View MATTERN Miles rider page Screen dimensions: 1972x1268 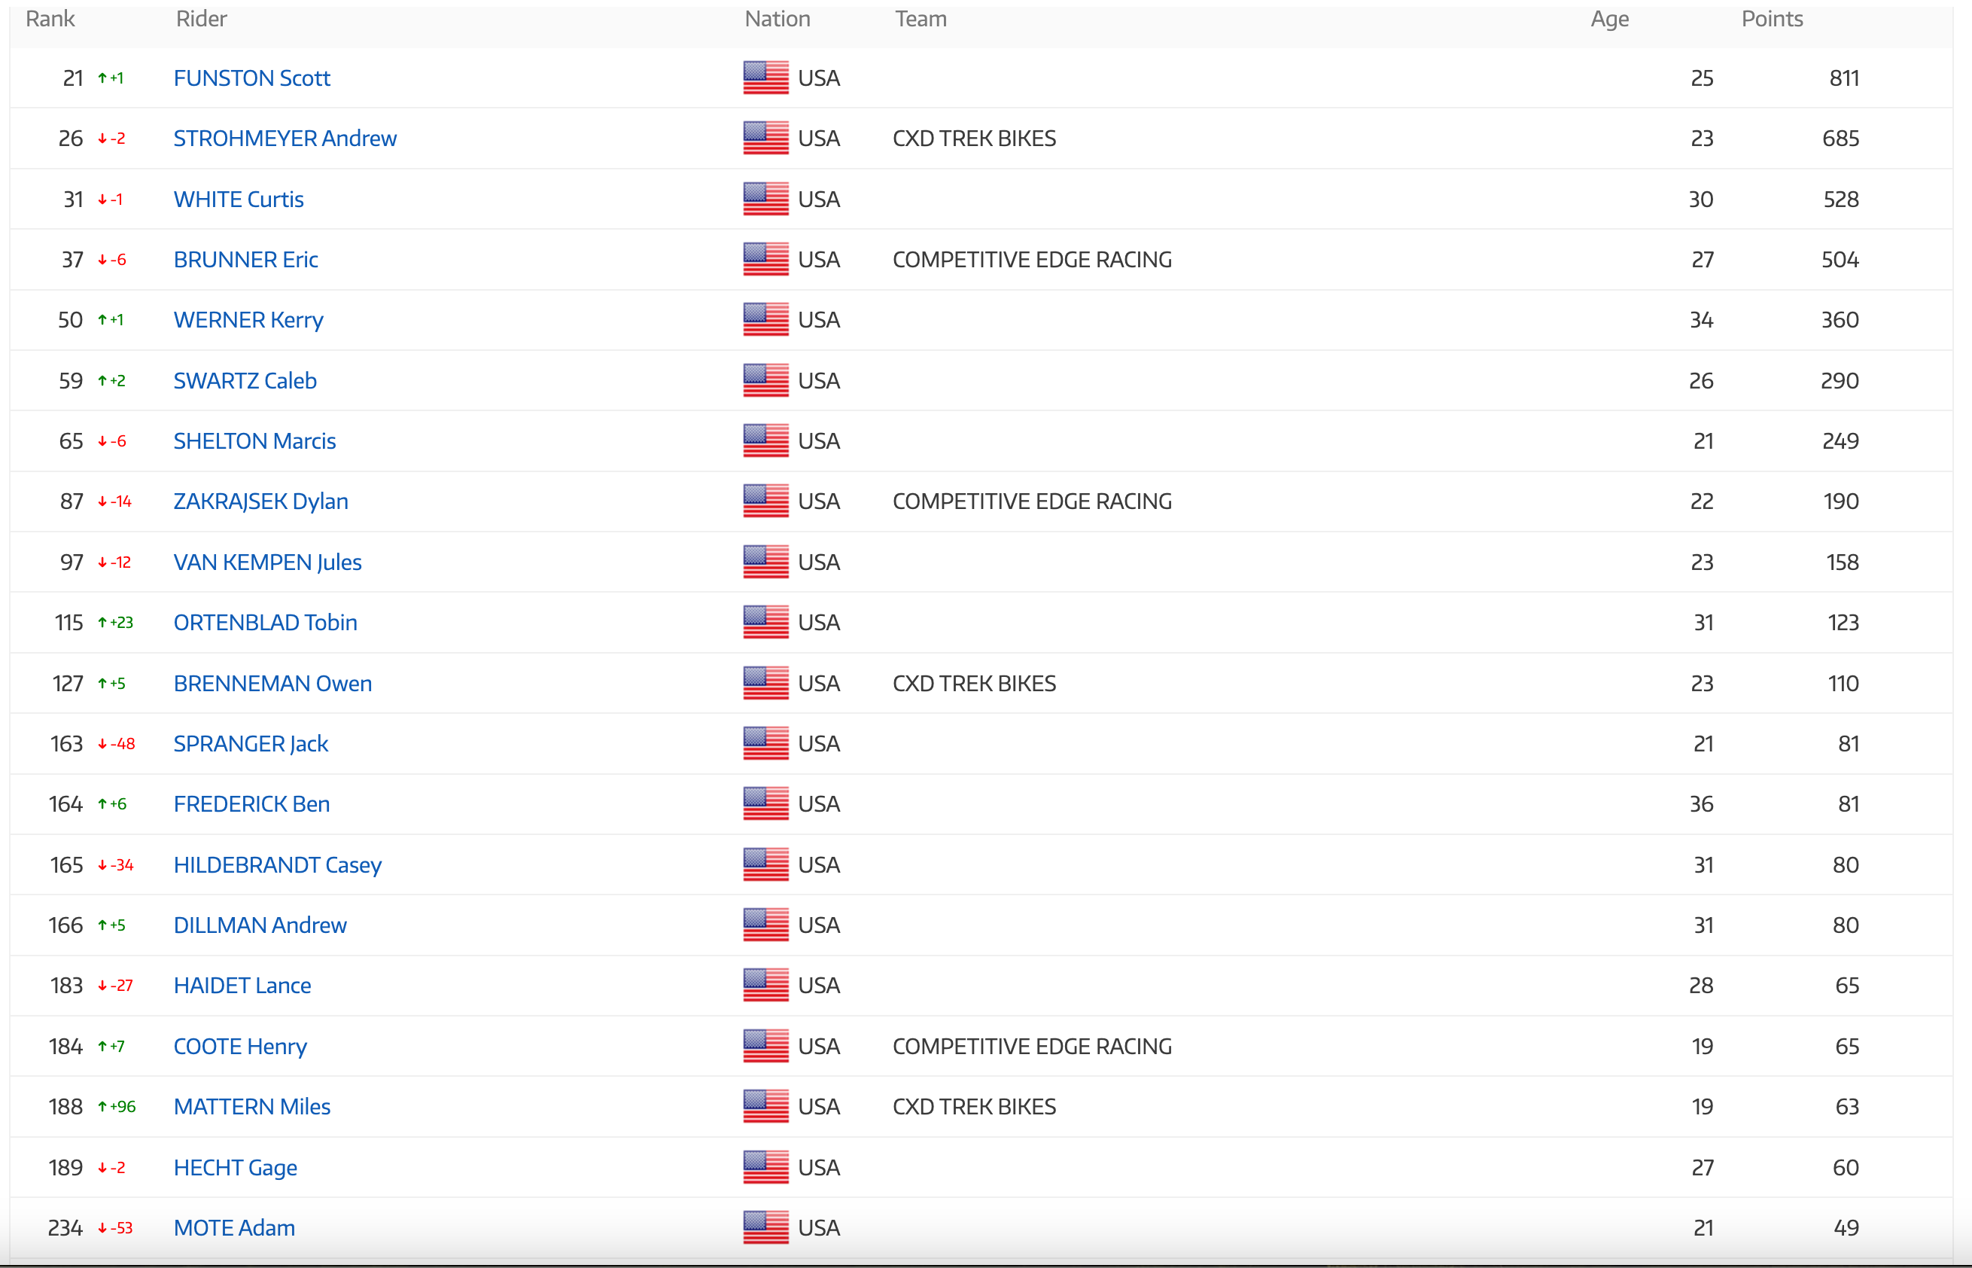tap(252, 1107)
